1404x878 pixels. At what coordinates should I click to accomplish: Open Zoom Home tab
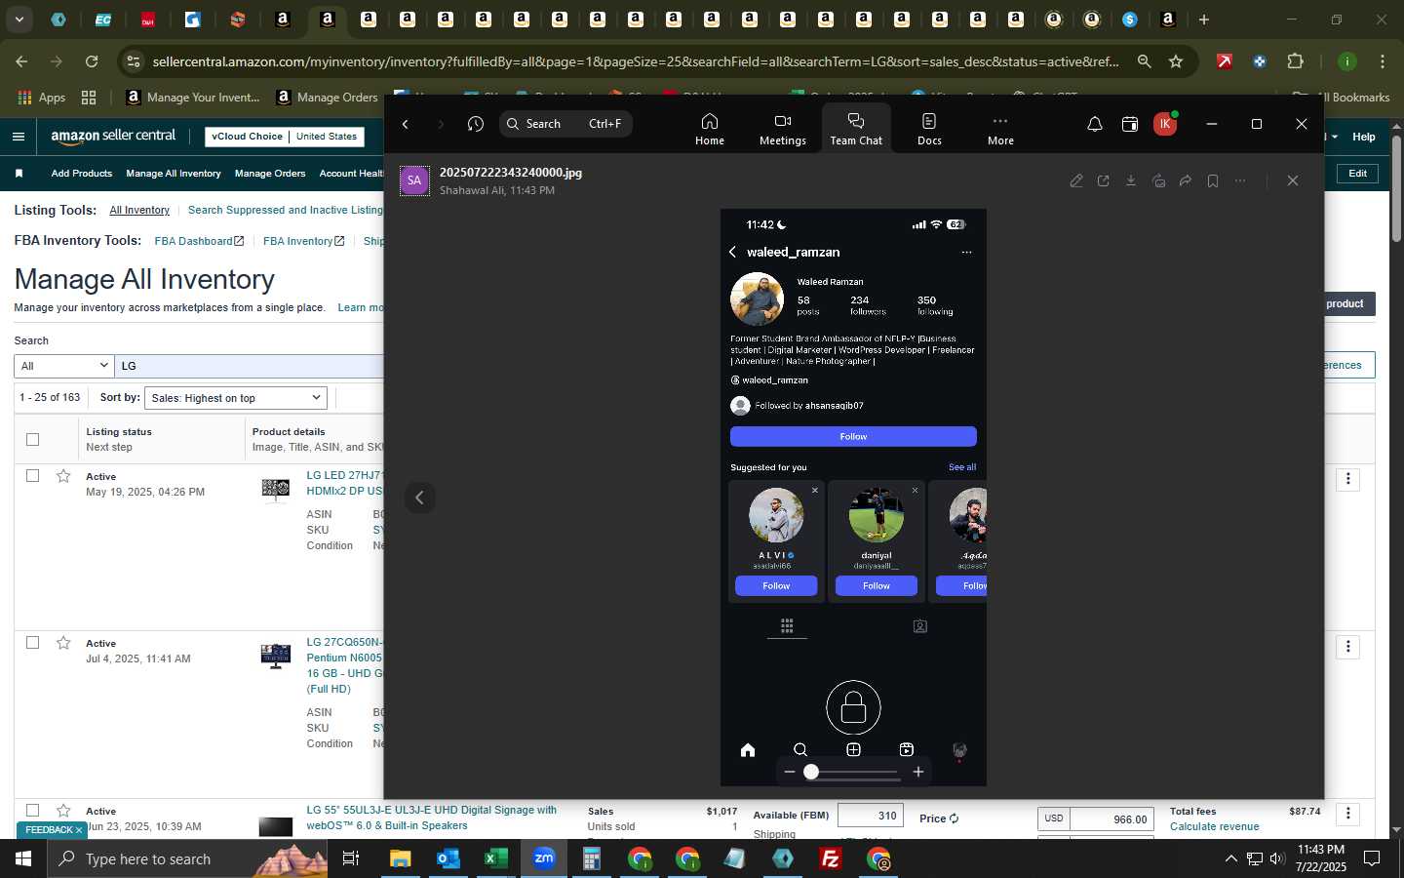click(x=709, y=129)
